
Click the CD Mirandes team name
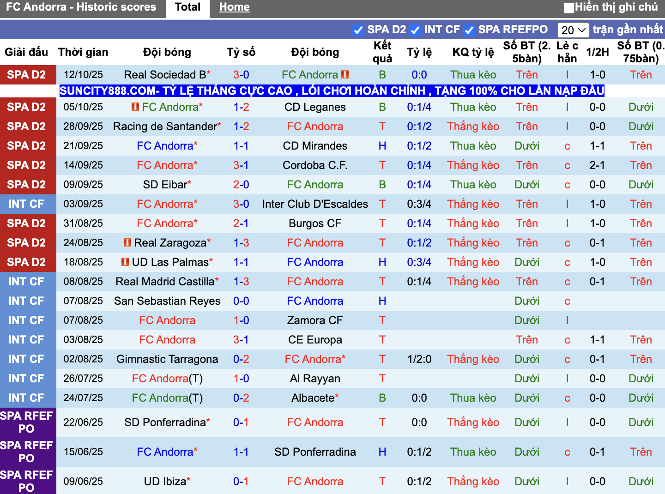[x=315, y=146]
